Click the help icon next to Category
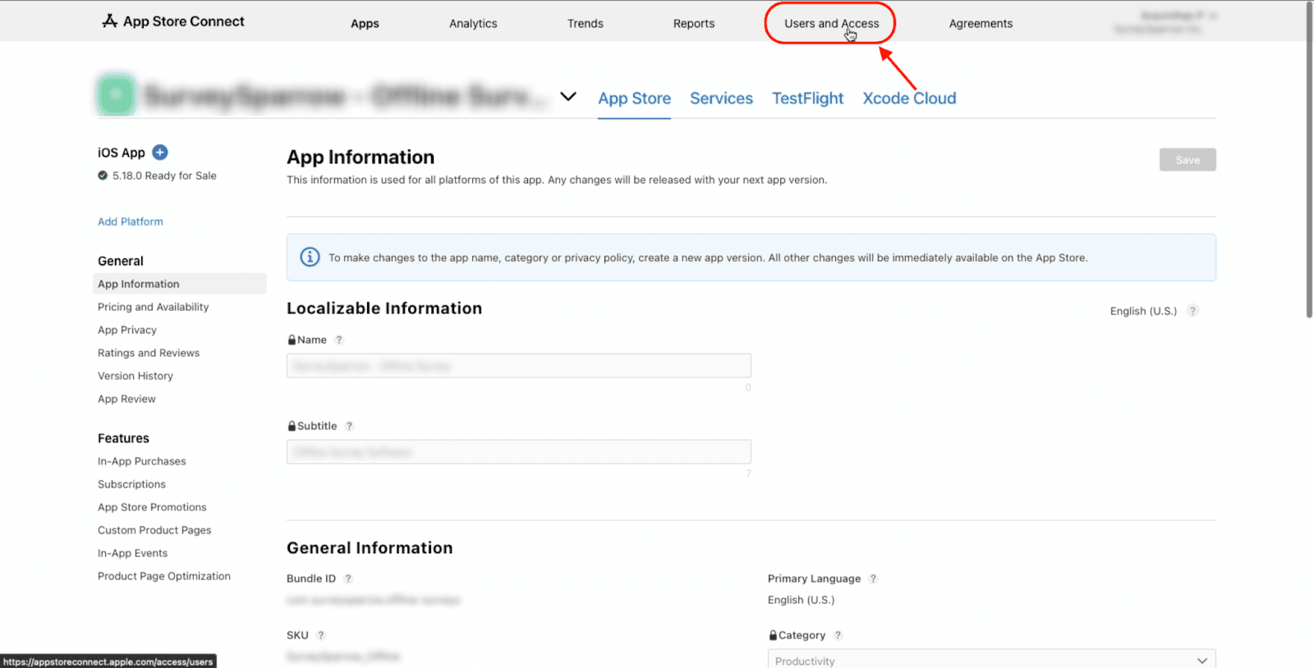The width and height of the screenshot is (1314, 668). click(838, 635)
